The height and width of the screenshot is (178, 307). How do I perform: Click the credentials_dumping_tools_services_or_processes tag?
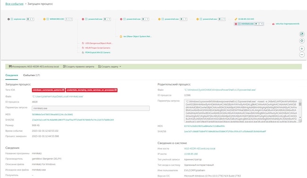[x=92, y=90]
